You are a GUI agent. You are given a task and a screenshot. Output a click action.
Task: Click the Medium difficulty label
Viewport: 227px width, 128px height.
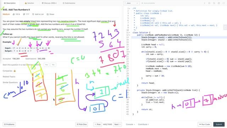(x=6, y=14)
